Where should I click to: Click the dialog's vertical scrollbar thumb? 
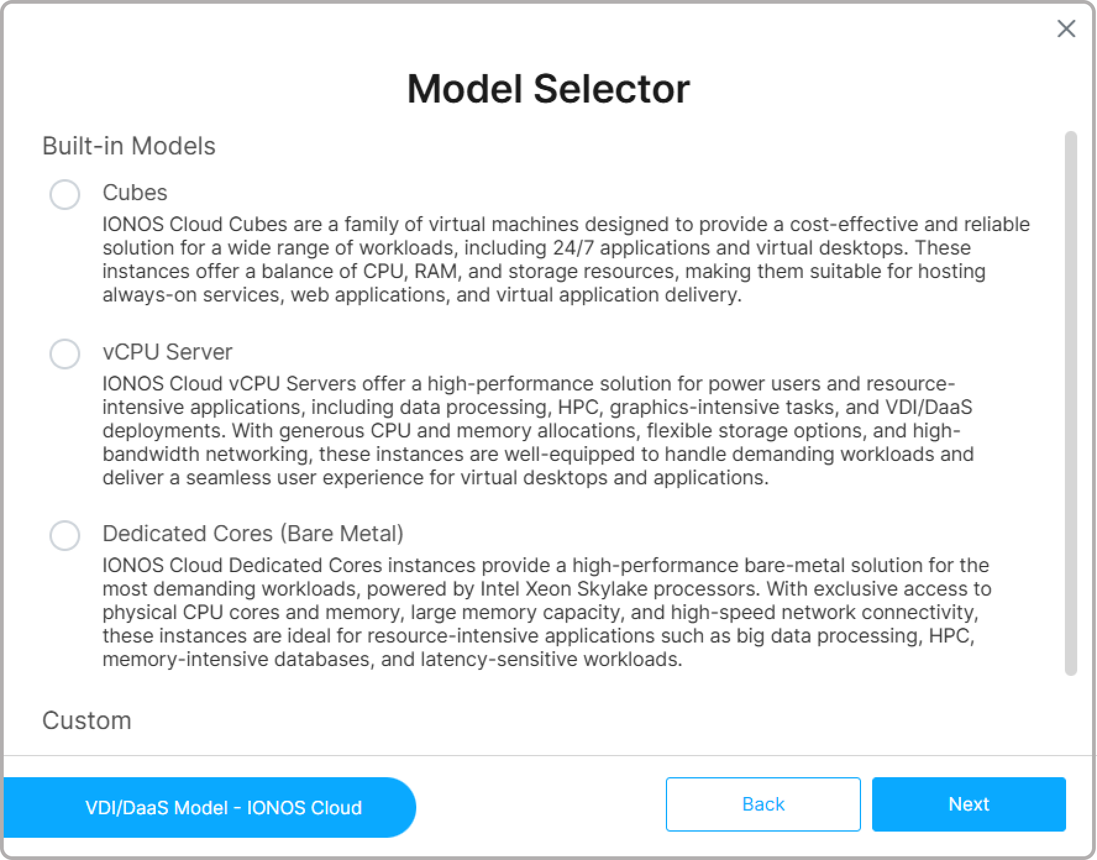(1071, 403)
